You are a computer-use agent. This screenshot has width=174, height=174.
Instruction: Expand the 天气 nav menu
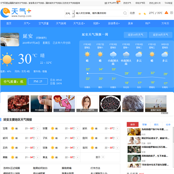click(27, 24)
